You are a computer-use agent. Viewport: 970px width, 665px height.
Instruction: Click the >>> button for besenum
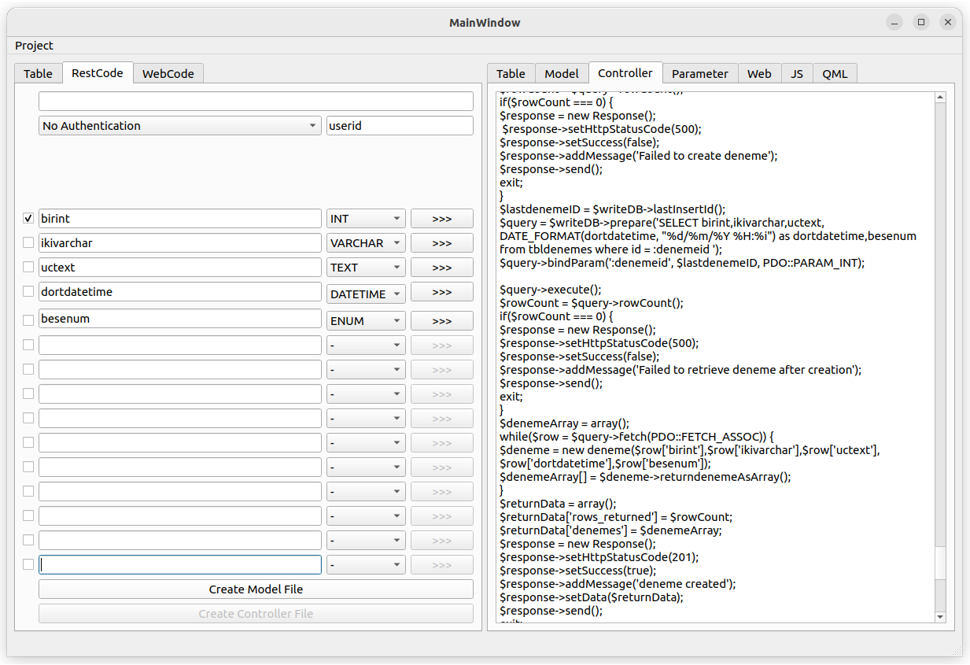pos(442,320)
